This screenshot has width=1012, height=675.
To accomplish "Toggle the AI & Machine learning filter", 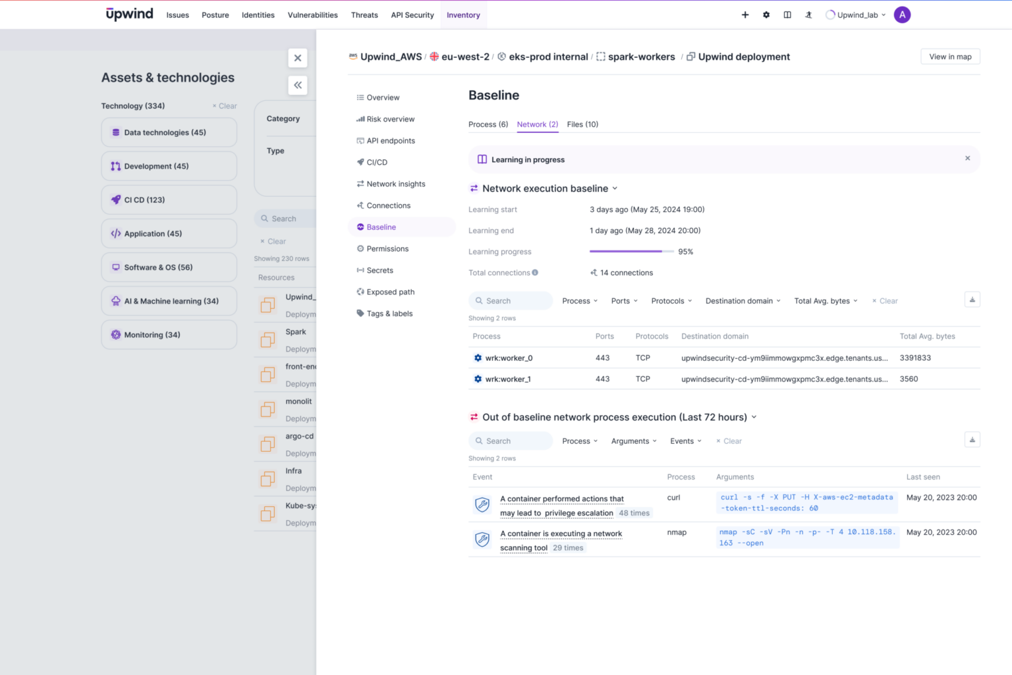I will tap(169, 301).
